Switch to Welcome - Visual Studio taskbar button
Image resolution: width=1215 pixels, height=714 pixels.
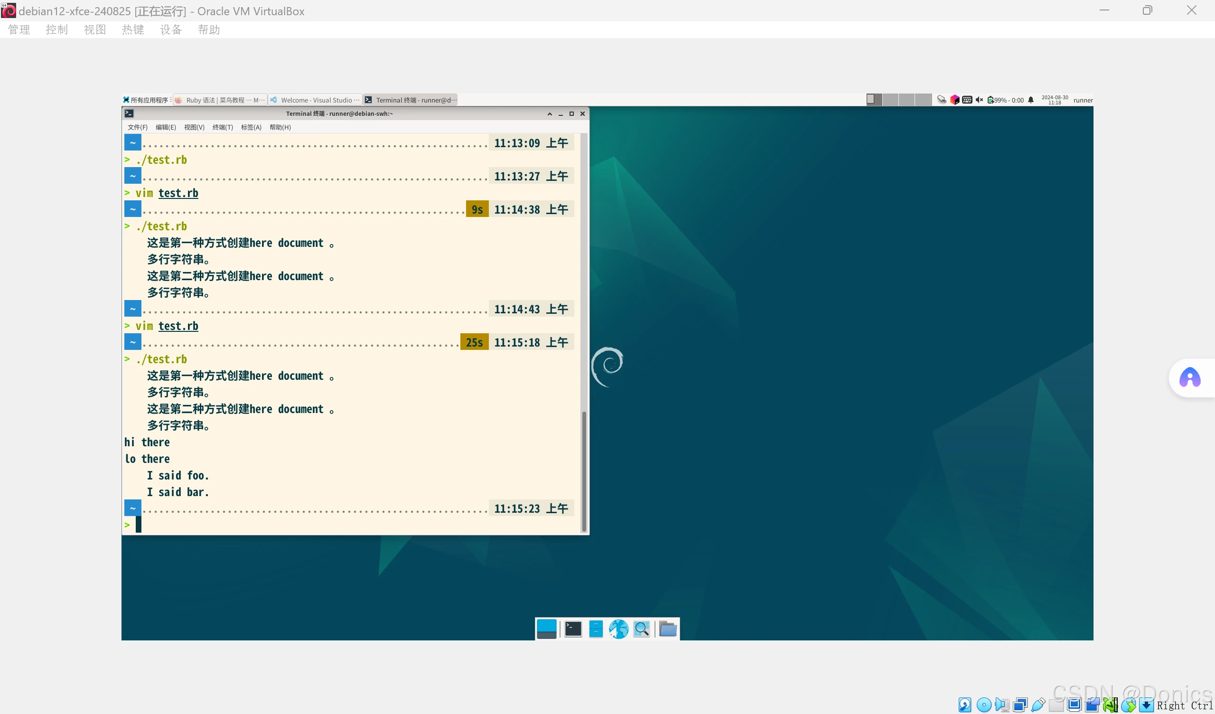tap(315, 100)
